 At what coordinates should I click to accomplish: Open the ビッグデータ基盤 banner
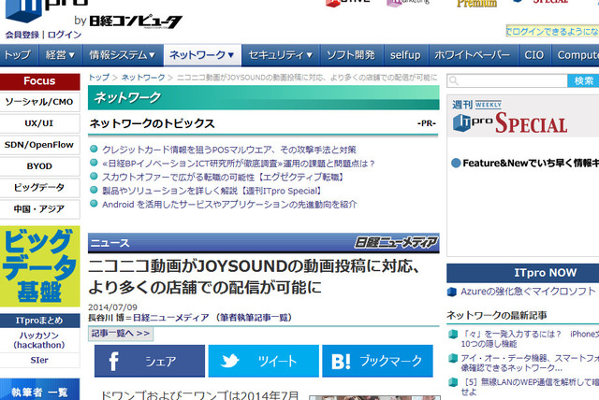(39, 266)
